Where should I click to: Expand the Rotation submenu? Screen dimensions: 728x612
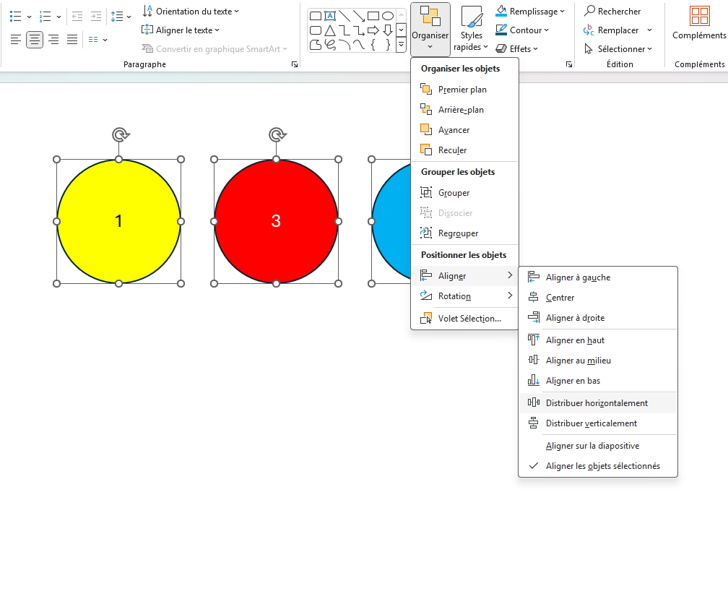[x=464, y=296]
